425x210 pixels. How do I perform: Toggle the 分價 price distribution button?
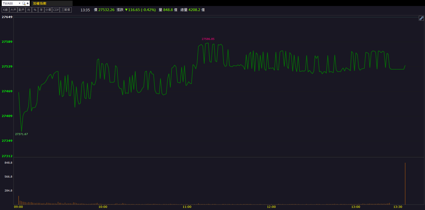point(48,10)
